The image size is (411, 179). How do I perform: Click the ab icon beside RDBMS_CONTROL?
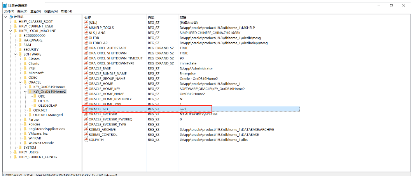(86, 134)
